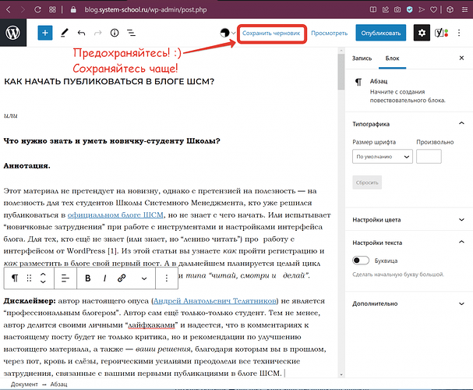
Task: Open the post details info icon
Action: click(x=115, y=34)
